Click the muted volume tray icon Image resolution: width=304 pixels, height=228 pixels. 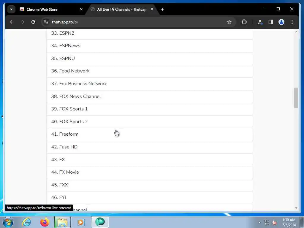(274, 223)
